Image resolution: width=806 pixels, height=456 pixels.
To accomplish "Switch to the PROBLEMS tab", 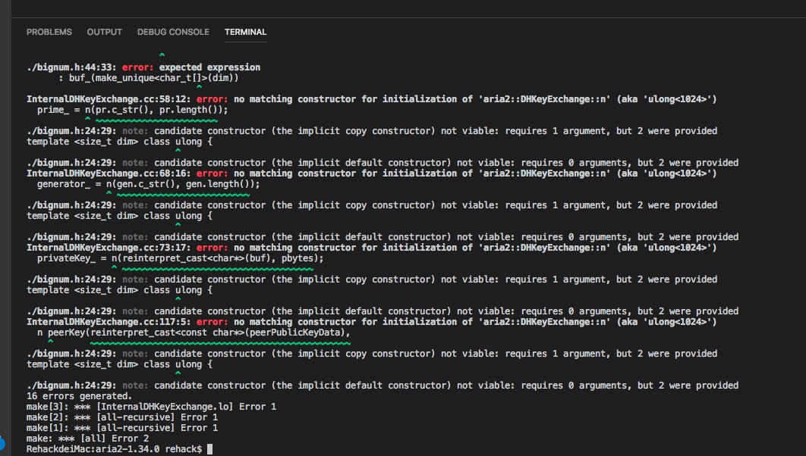I will (x=49, y=32).
